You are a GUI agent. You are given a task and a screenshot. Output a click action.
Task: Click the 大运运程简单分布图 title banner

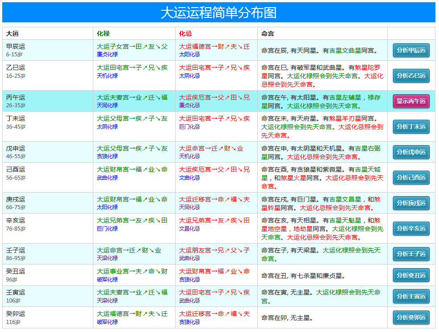point(219,13)
